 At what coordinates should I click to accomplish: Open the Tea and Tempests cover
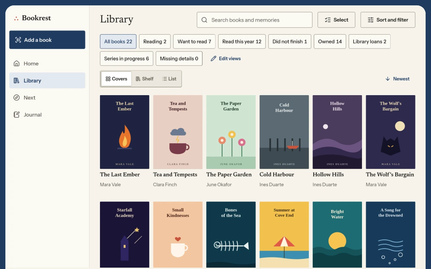point(178,132)
